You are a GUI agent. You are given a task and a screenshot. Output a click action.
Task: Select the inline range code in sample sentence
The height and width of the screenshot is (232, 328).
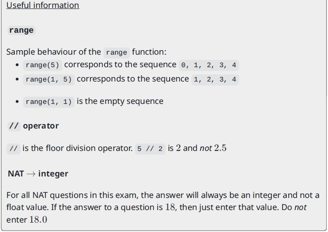tap(117, 52)
